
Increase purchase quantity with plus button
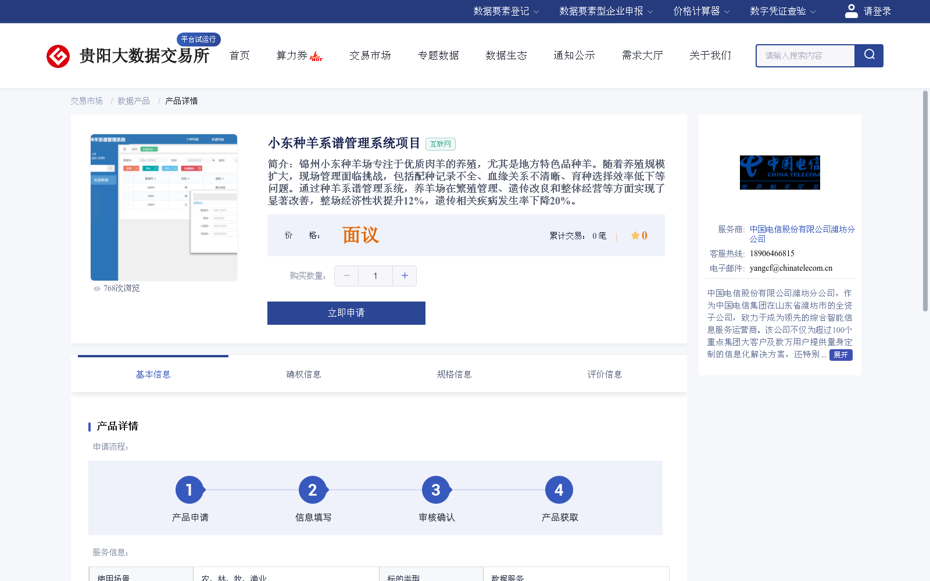pos(405,276)
